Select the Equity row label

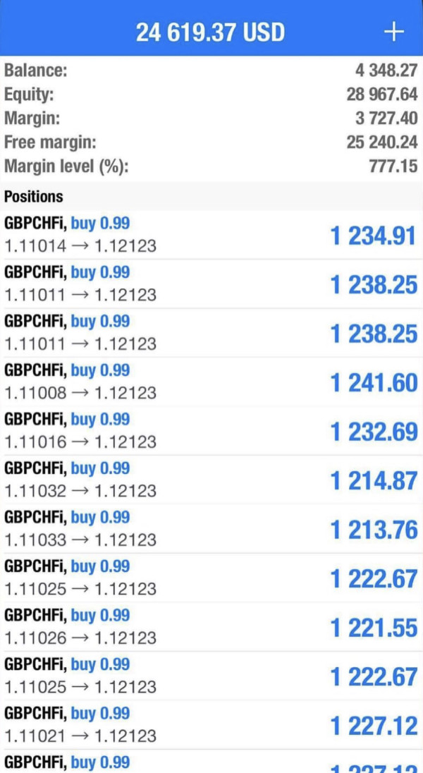point(29,95)
